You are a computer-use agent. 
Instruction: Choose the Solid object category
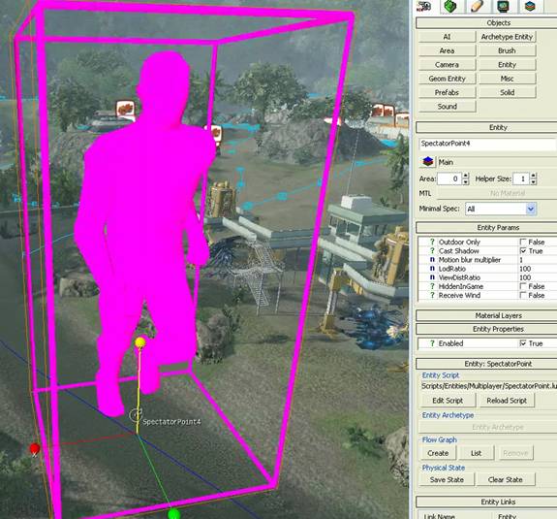[507, 92]
